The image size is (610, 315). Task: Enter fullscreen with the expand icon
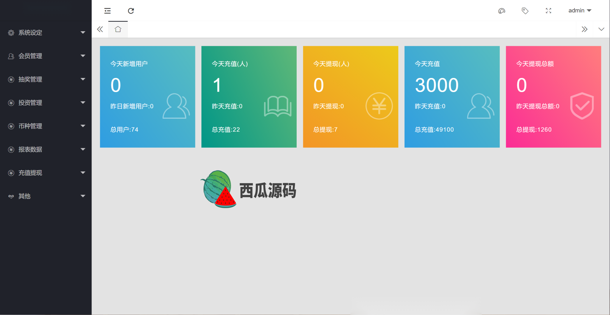pos(548,11)
